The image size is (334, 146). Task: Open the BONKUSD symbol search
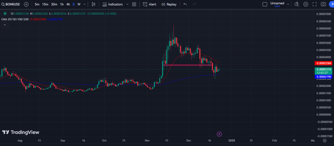[11, 4]
